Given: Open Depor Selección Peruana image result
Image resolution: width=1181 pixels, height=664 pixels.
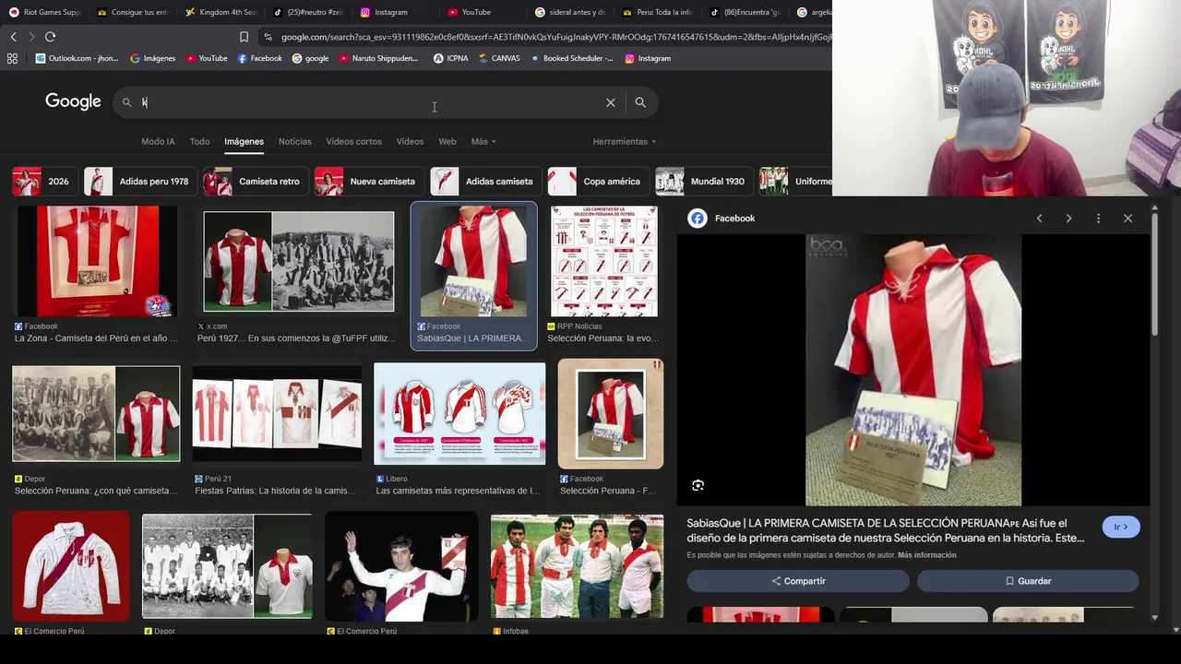Looking at the screenshot, I should click(96, 413).
